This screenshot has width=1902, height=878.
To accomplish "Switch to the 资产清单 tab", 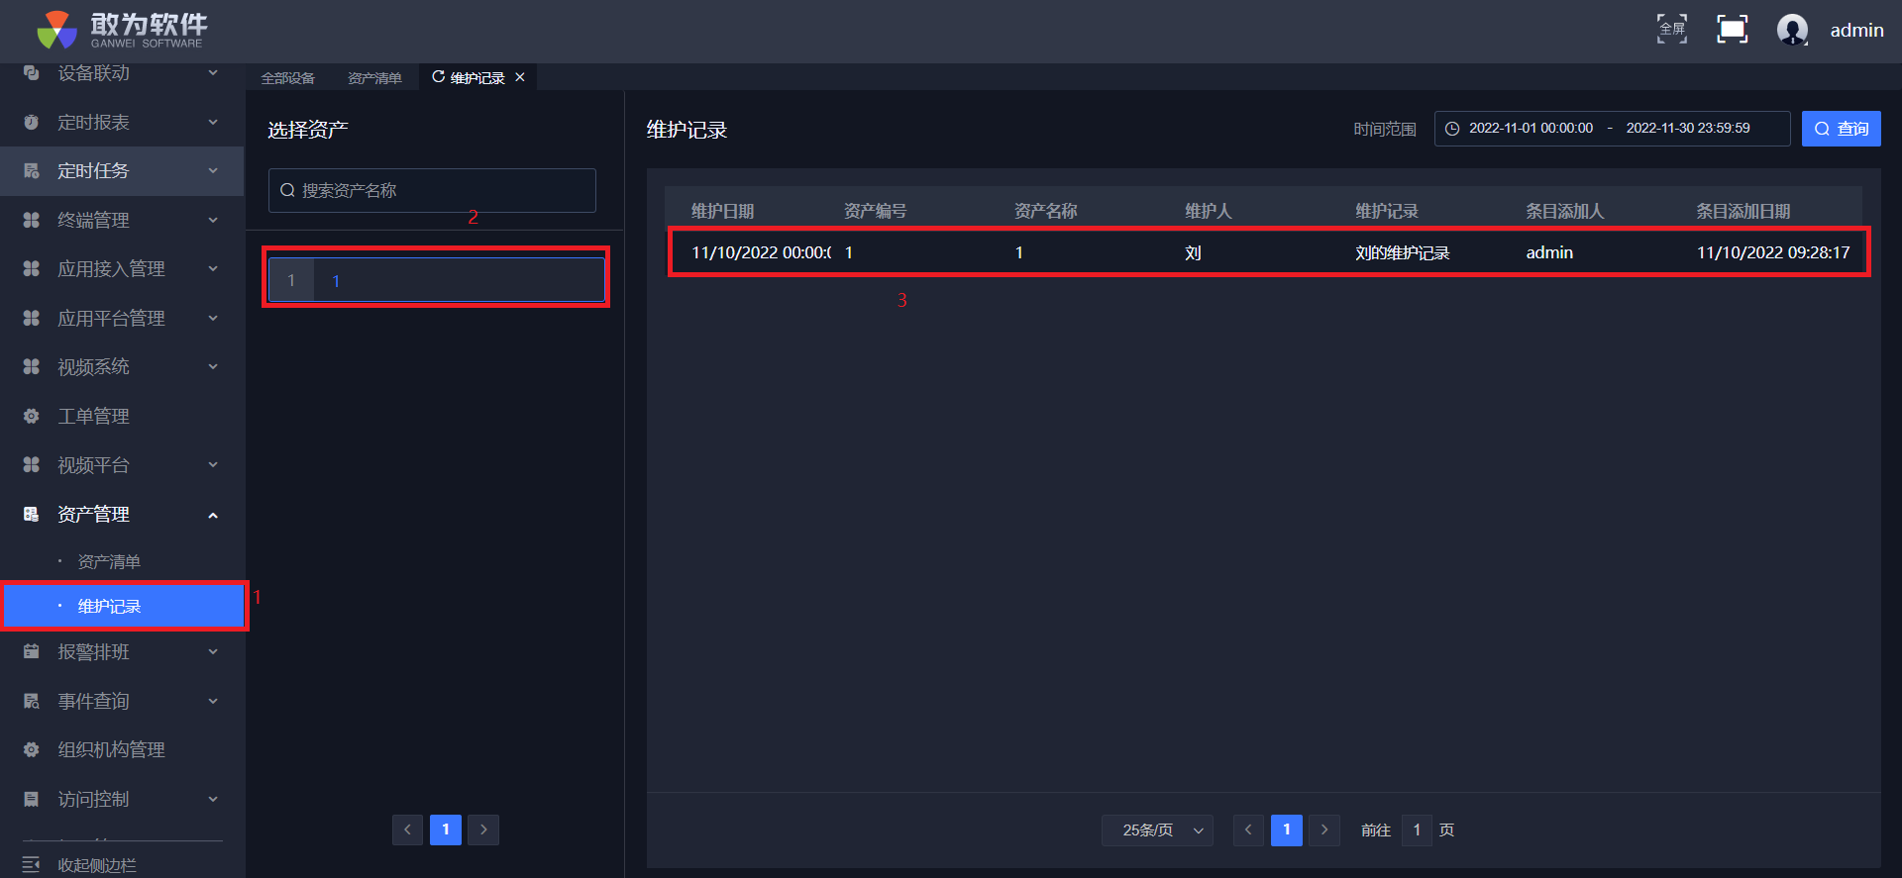I will tap(374, 78).
